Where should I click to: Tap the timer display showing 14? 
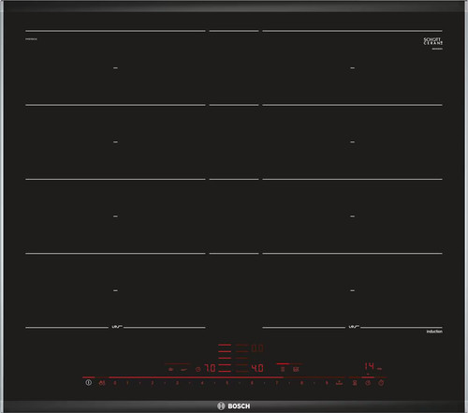tap(370, 366)
